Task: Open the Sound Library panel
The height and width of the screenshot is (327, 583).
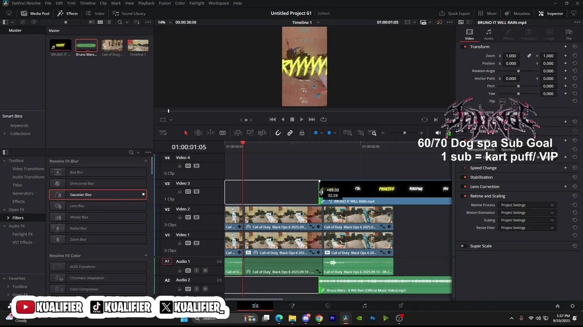Action: (x=129, y=14)
